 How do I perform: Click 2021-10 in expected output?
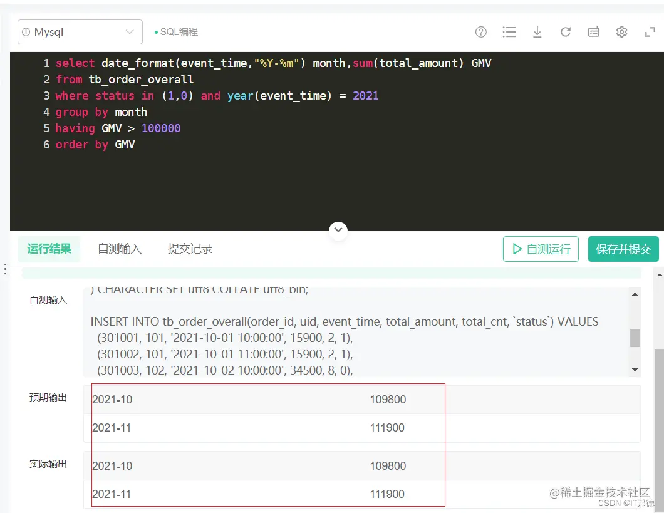112,400
